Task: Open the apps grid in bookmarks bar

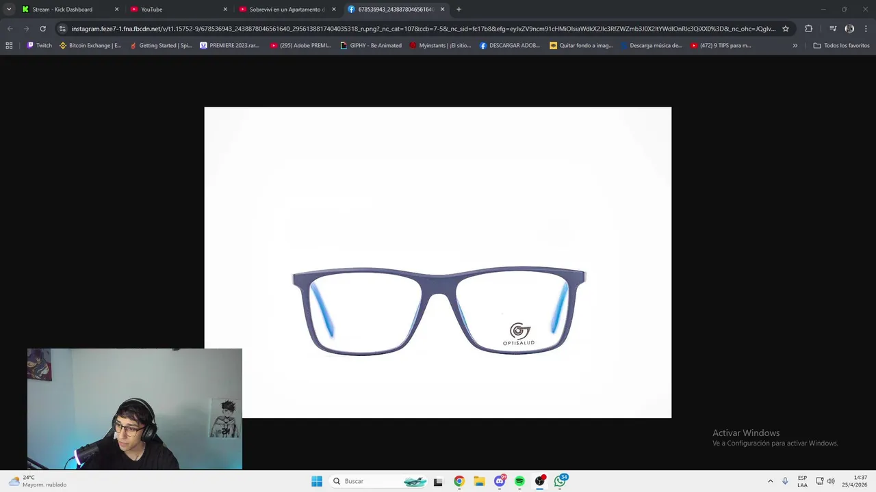Action: point(9,46)
